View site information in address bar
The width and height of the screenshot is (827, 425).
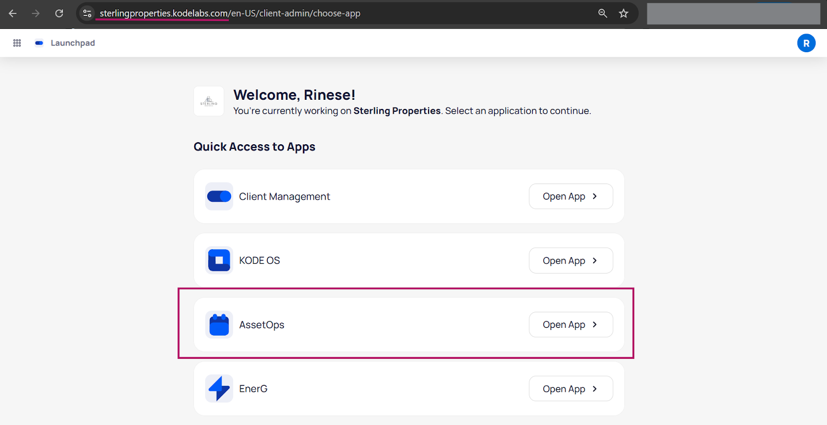87,13
